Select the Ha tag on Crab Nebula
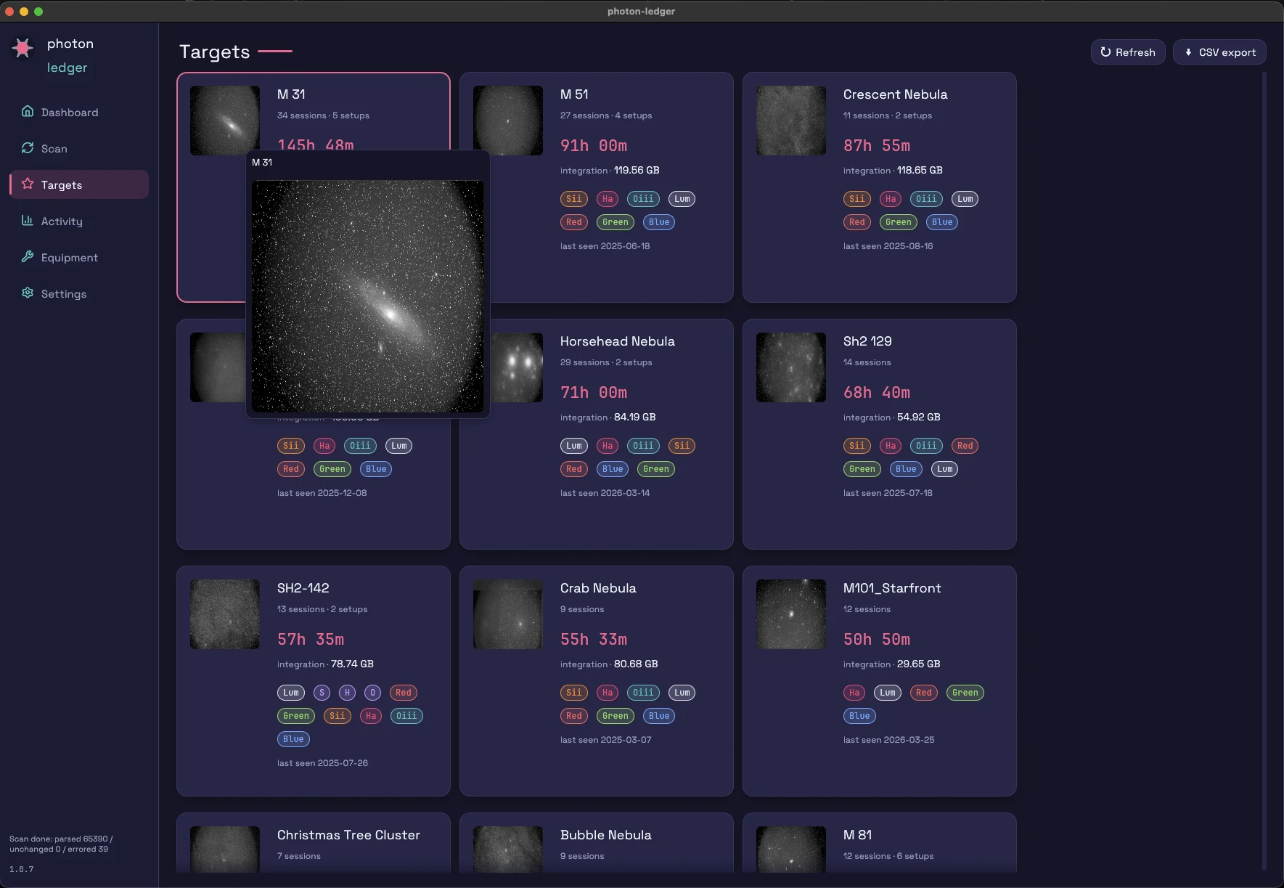1284x888 pixels. (608, 693)
